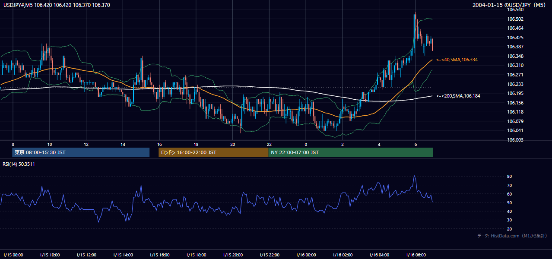Image resolution: width=552 pixels, height=259 pixels.
Task: Click the NY 22:00-07:00 JST session bar
Action: click(351, 152)
